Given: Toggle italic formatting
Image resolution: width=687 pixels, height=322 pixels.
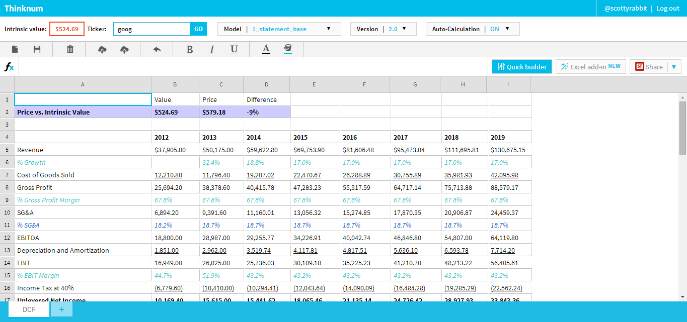Looking at the screenshot, I should (212, 49).
